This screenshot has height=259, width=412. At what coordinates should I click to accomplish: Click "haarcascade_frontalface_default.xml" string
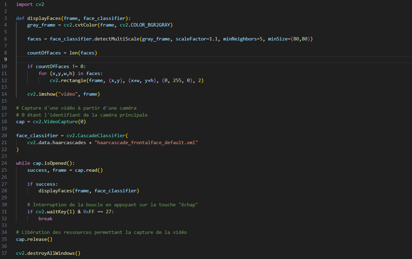point(146,143)
